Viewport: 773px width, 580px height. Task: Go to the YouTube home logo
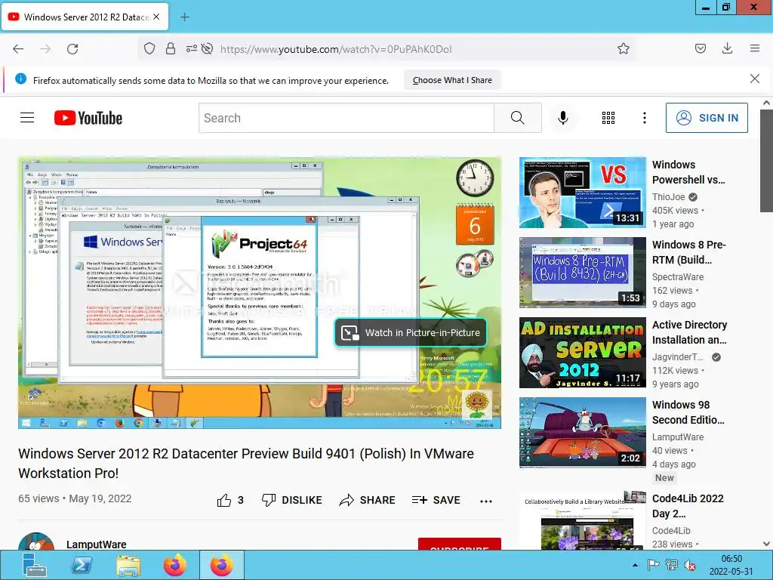(x=88, y=118)
